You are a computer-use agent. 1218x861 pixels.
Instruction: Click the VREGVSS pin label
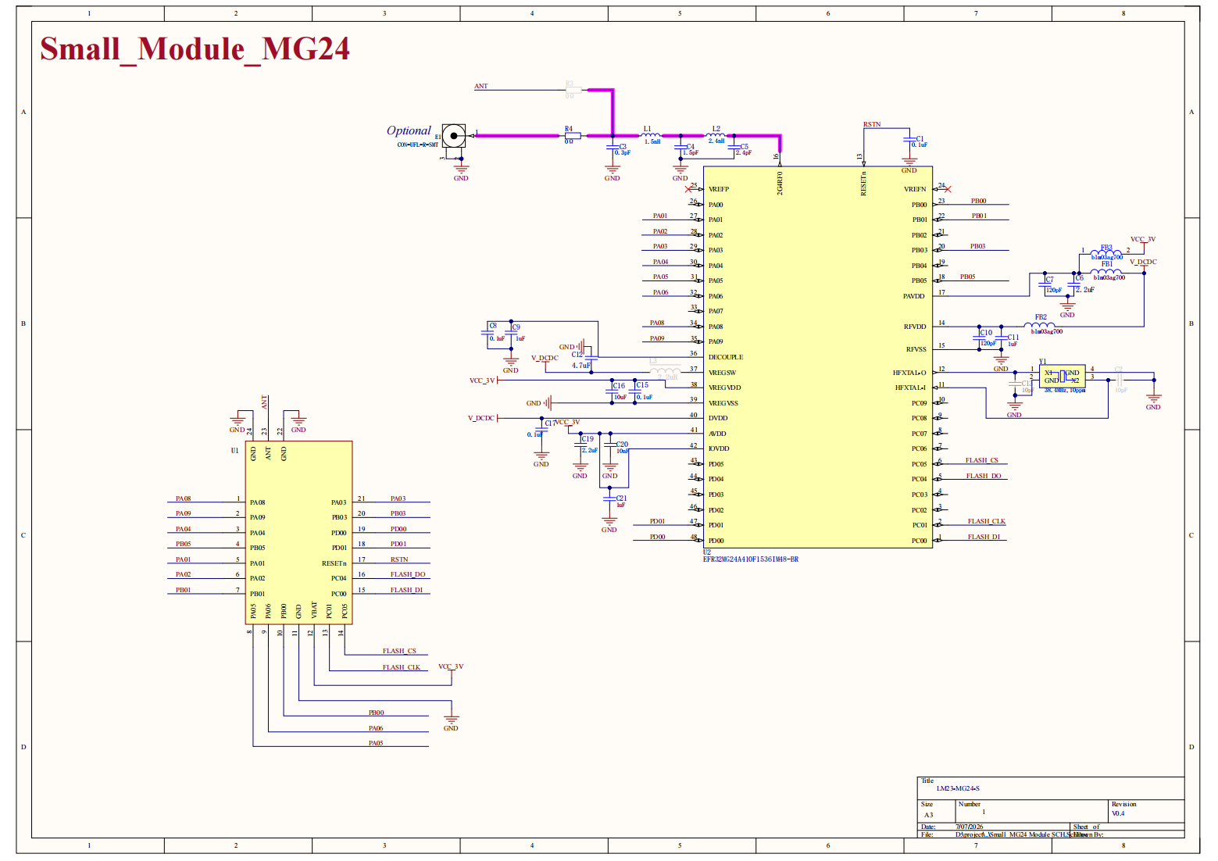(723, 403)
